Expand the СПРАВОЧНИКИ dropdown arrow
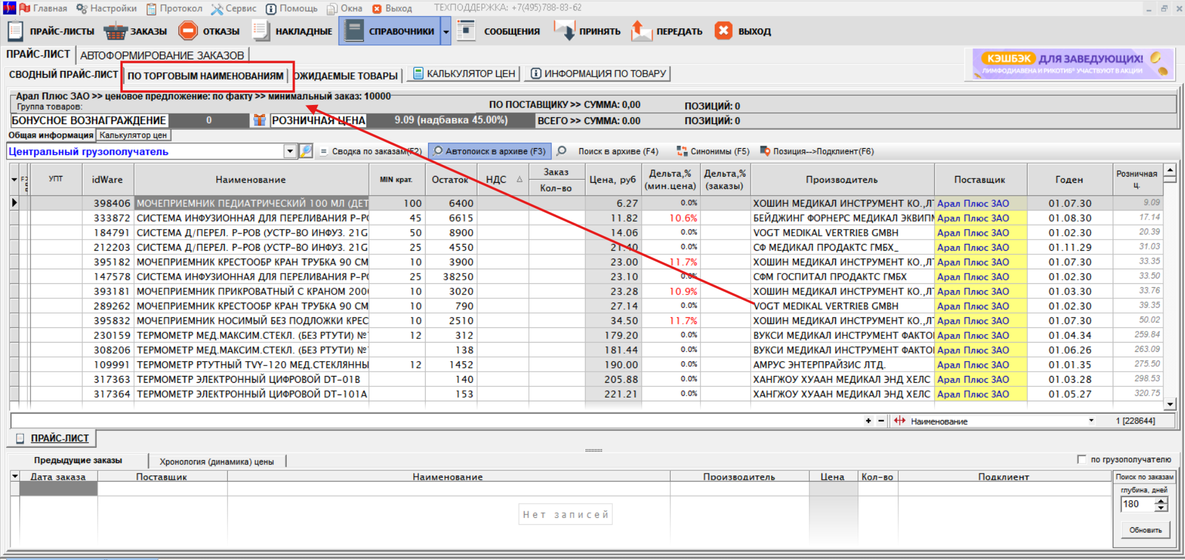 pyautogui.click(x=445, y=31)
